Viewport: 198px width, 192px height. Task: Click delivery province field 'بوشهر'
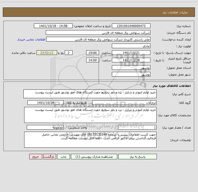(x=131, y=68)
